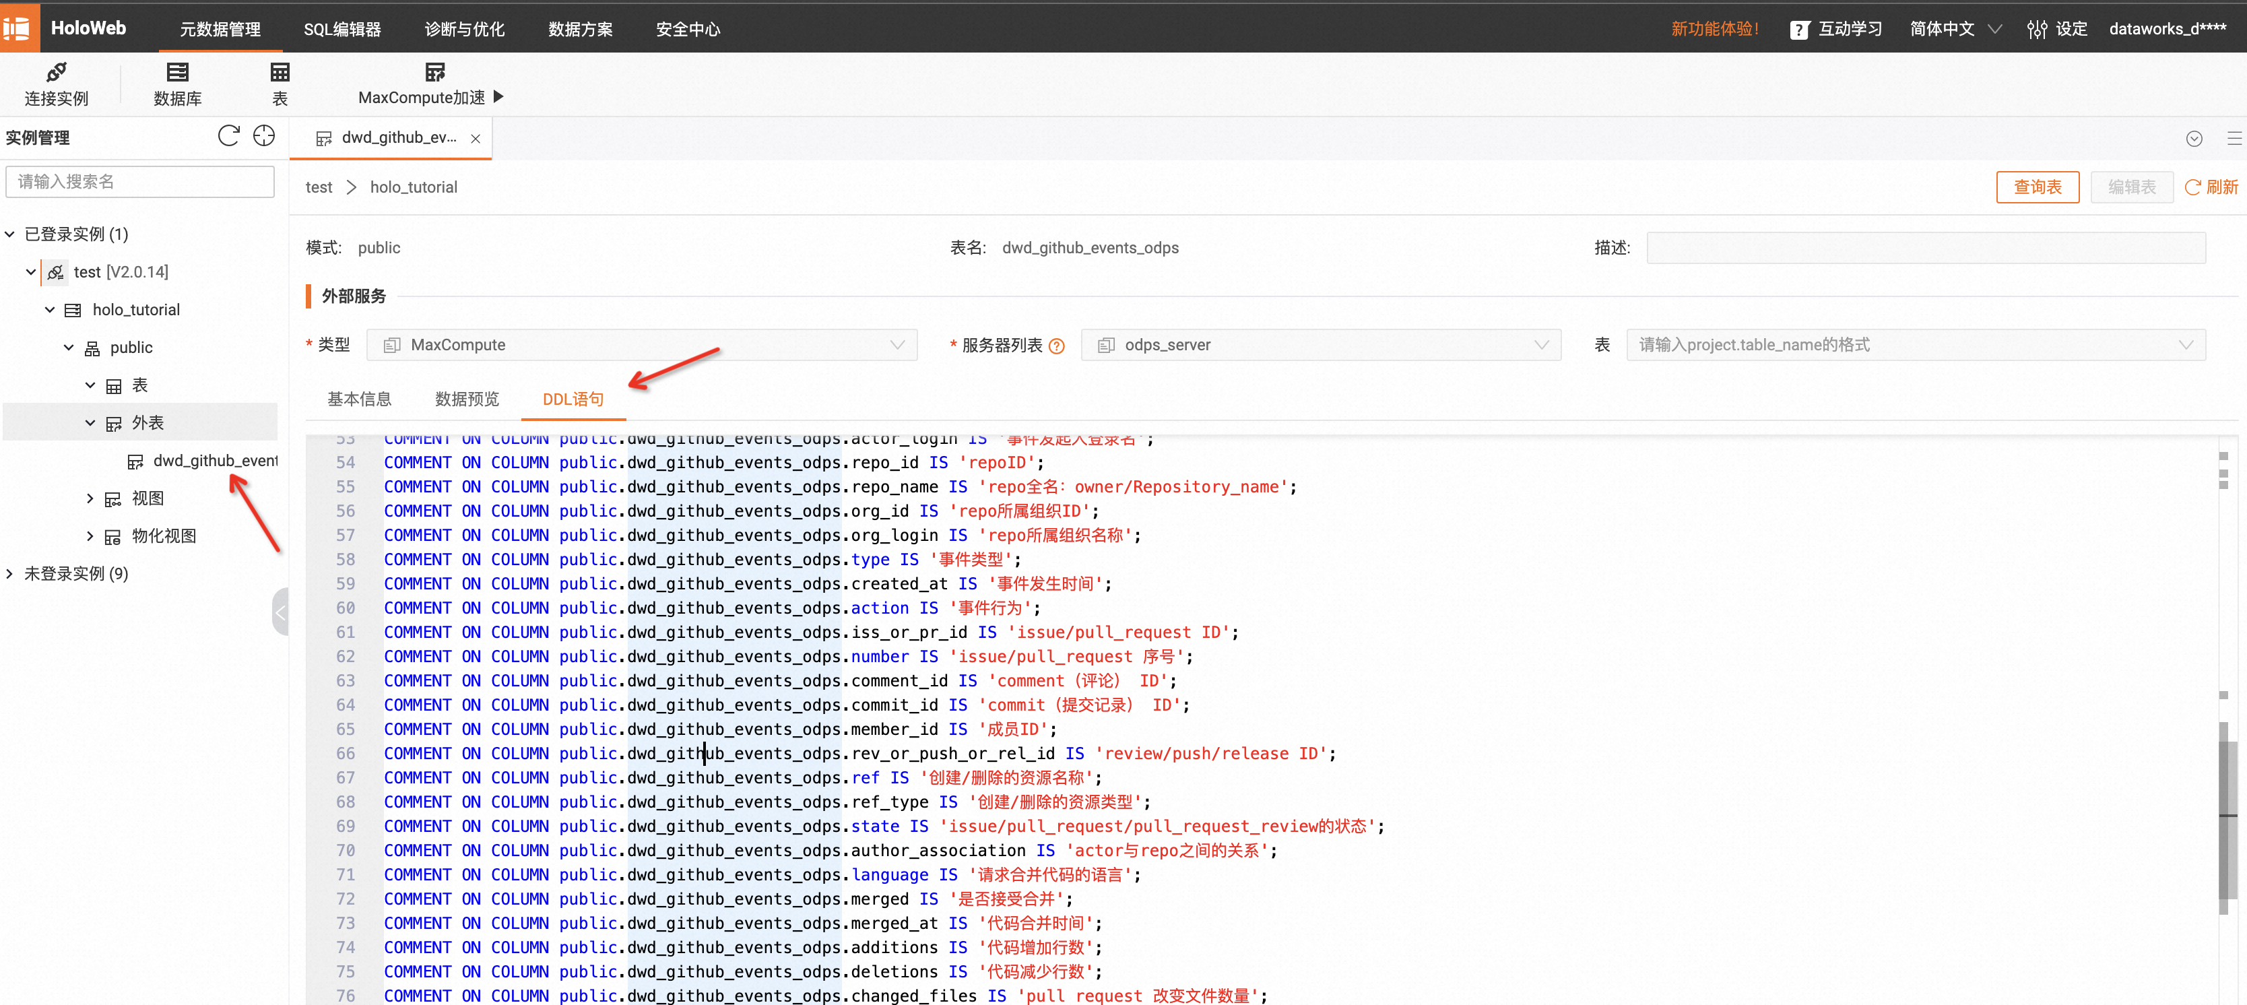Click the Connect Instance (连接实例) icon
2247x1005 pixels.
pyautogui.click(x=56, y=73)
